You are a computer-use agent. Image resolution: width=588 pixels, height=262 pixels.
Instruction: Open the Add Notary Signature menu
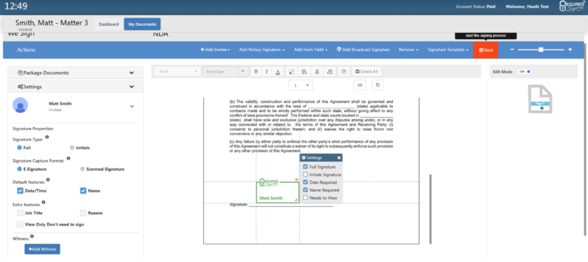coord(262,49)
